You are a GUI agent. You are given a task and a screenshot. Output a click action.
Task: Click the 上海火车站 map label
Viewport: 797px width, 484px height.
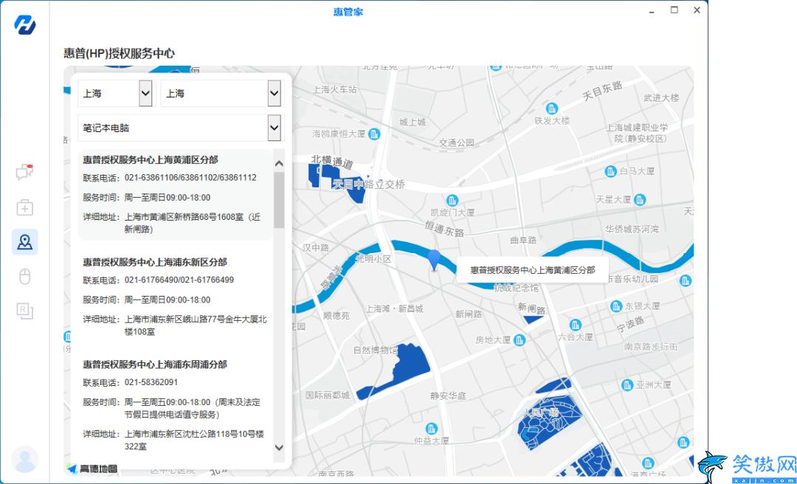[x=335, y=89]
